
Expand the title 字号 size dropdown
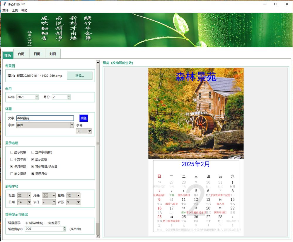coord(90,131)
